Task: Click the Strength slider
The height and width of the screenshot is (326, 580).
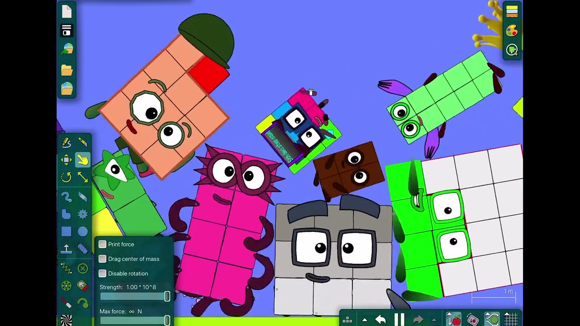Action: [135, 296]
